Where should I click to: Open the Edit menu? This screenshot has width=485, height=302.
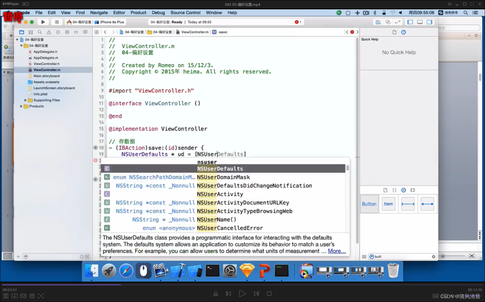52,13
